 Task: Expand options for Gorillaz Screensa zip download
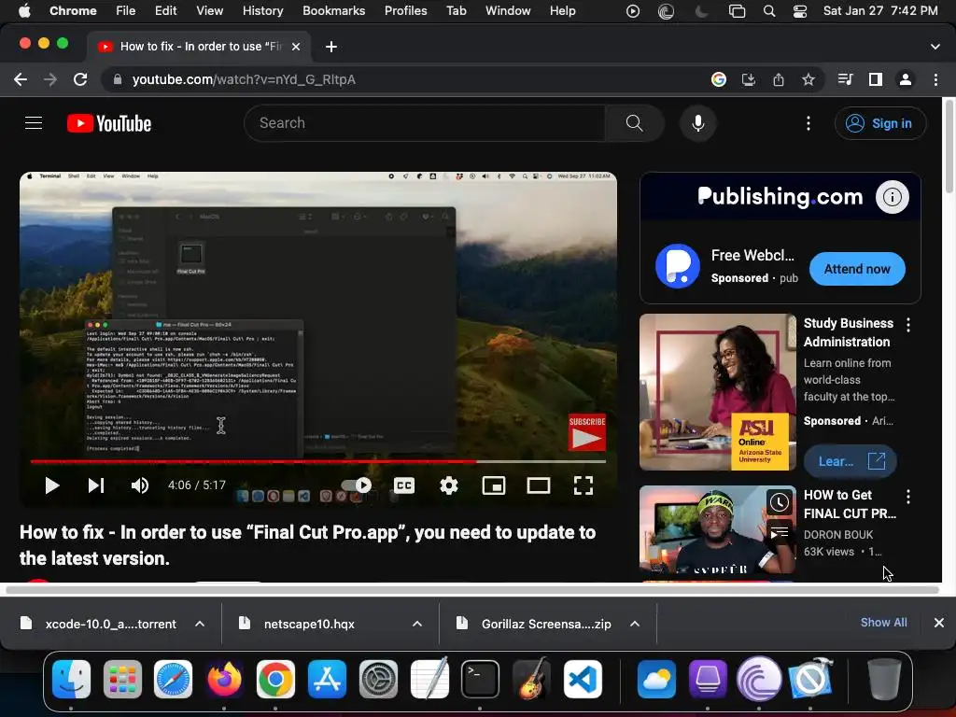[635, 624]
